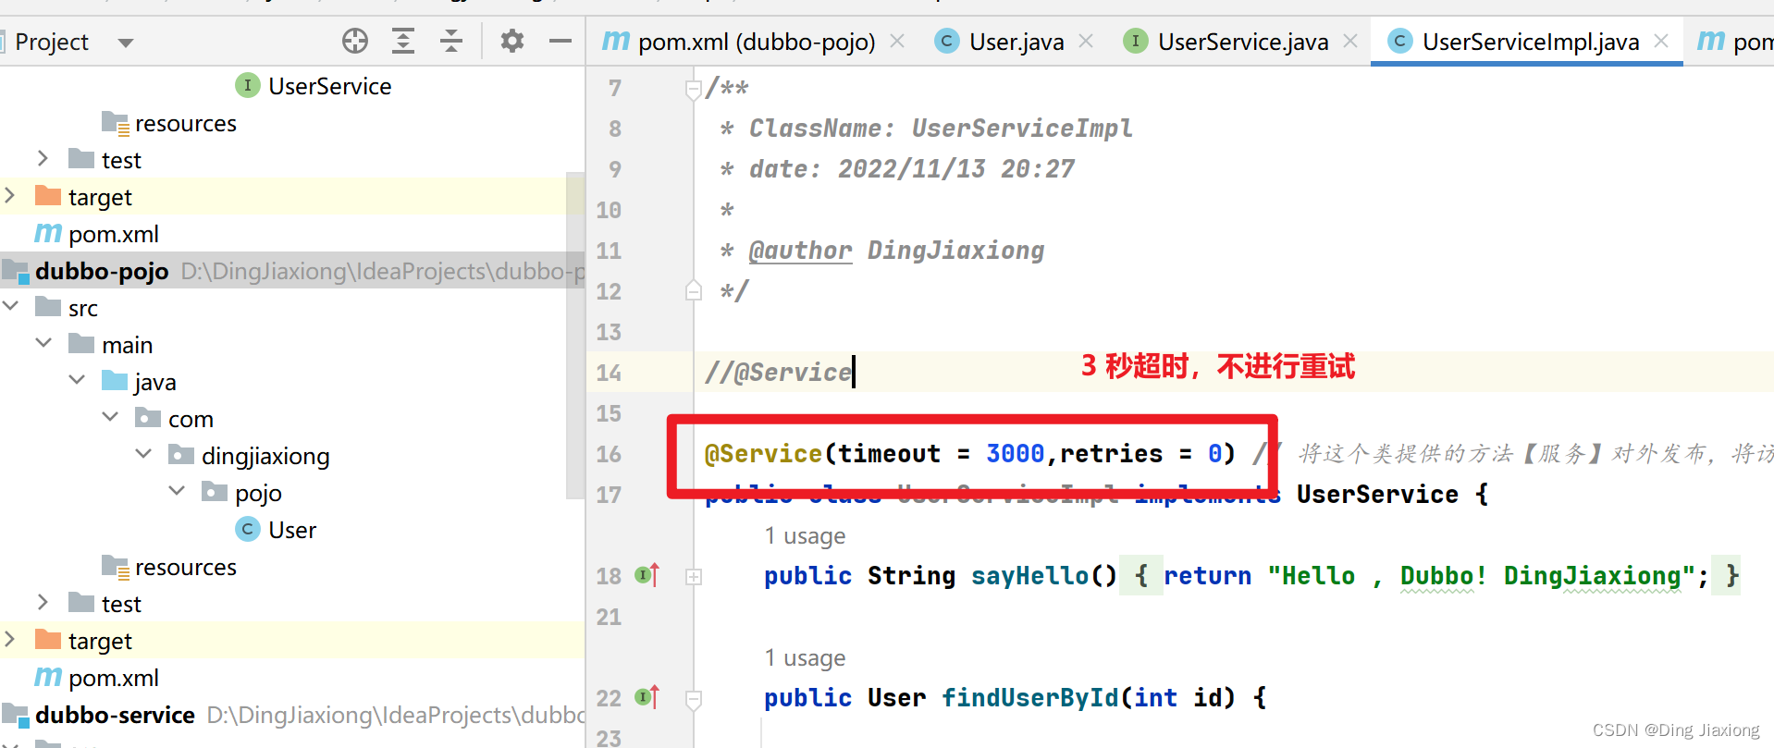The width and height of the screenshot is (1774, 748).
Task: Collapse the dingjiaxiong package chevron
Action: pos(143,454)
